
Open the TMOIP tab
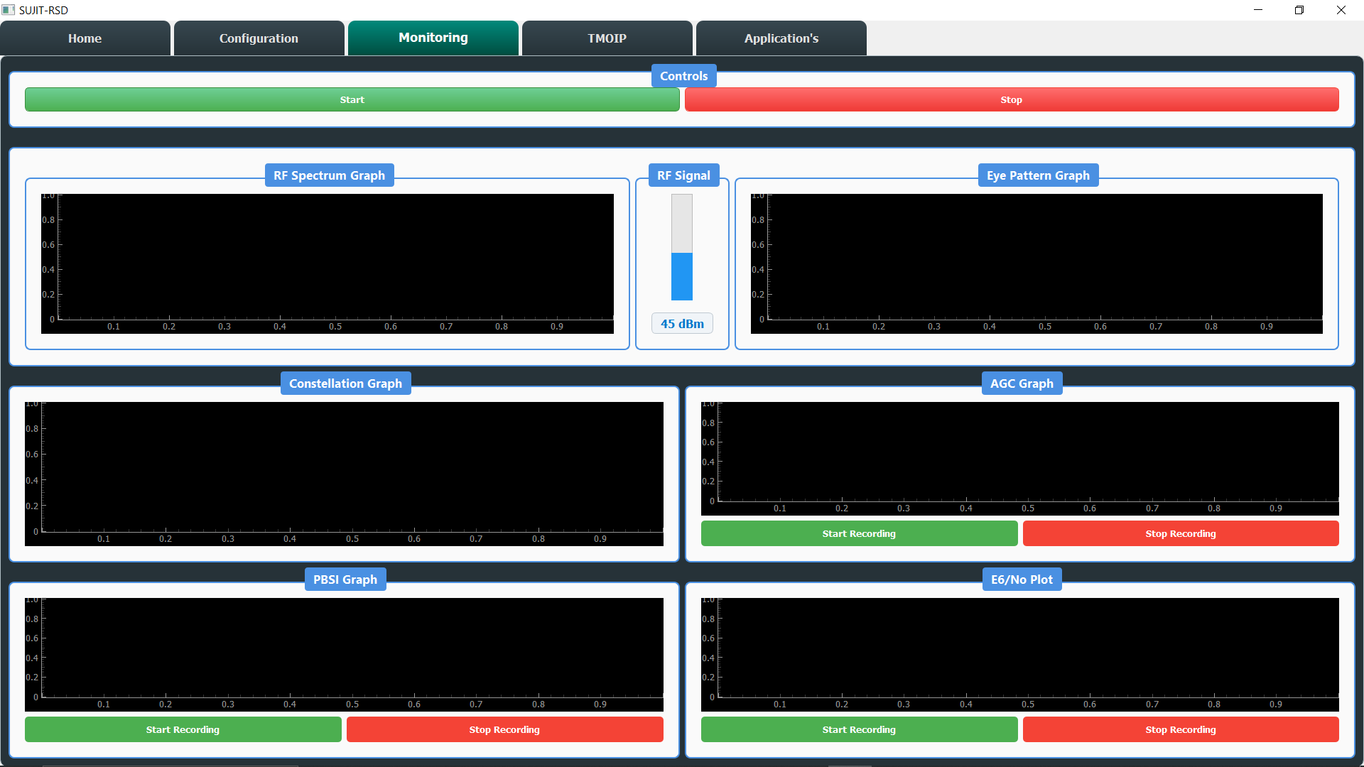607,38
